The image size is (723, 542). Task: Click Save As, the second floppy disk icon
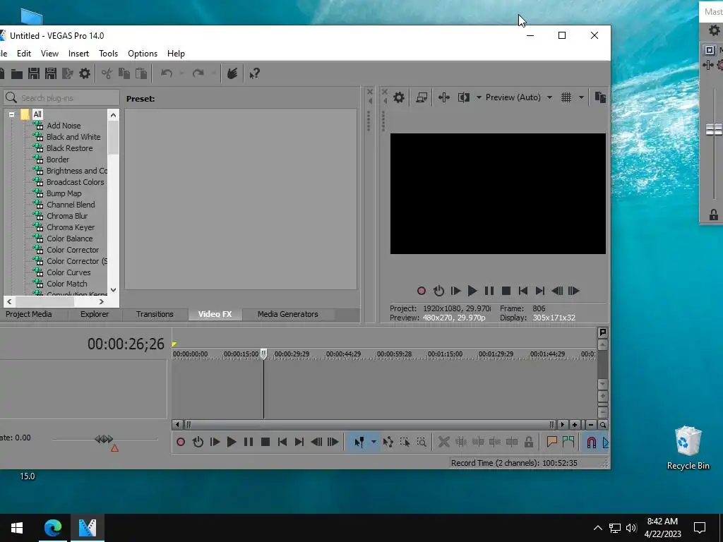coord(50,73)
